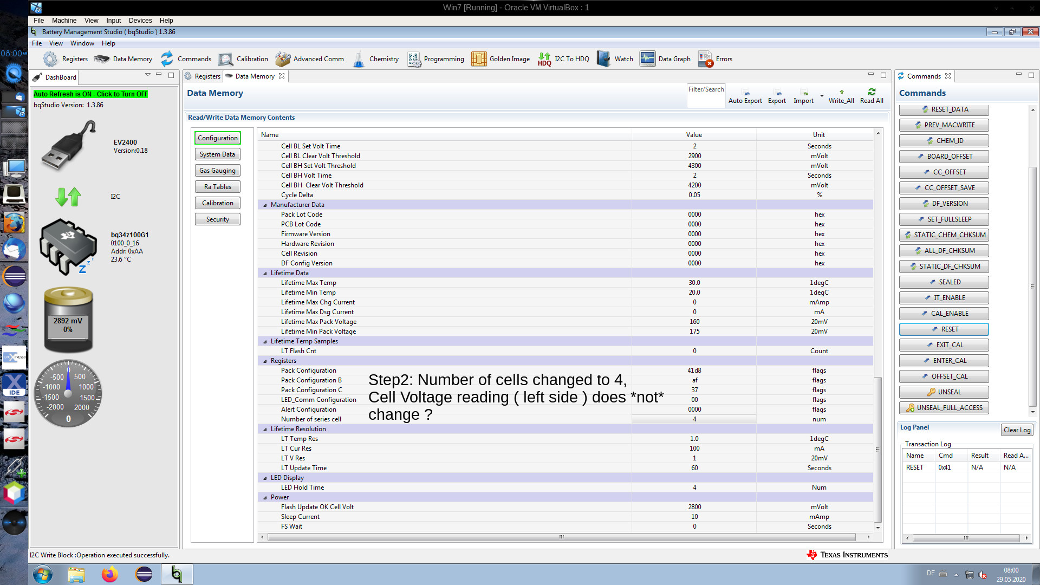This screenshot has height=585, width=1040.
Task: Click in the Filter/Search field
Action: pyautogui.click(x=706, y=99)
